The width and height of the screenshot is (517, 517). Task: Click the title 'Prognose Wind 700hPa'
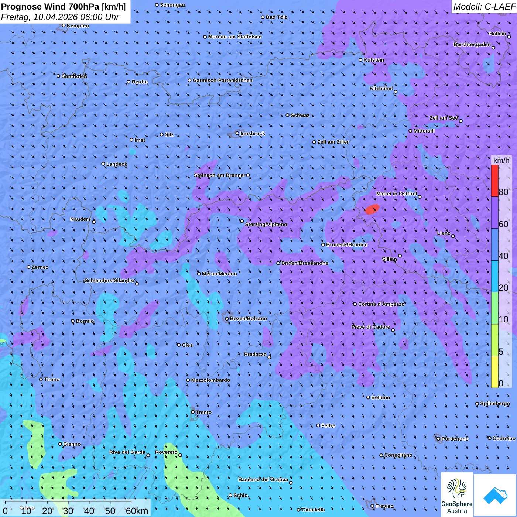50,6
